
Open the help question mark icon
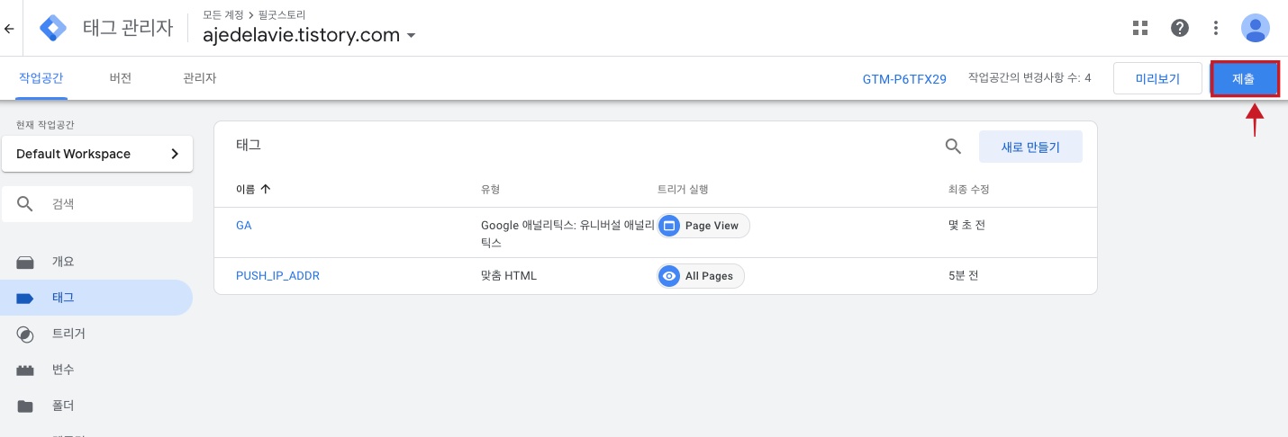point(1180,28)
